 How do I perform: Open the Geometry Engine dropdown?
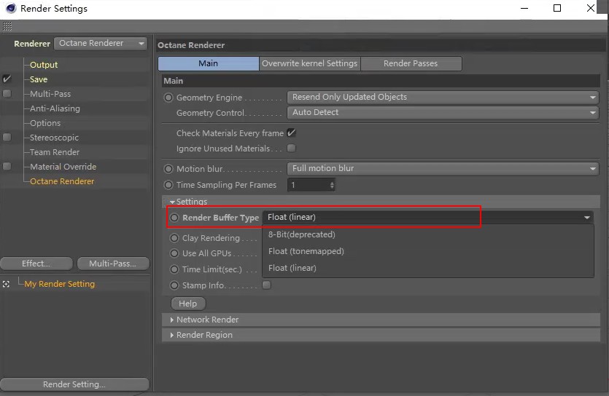[x=443, y=98]
